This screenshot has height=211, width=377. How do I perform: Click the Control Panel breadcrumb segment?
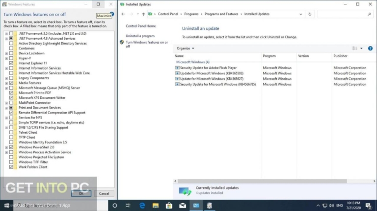[x=168, y=14]
